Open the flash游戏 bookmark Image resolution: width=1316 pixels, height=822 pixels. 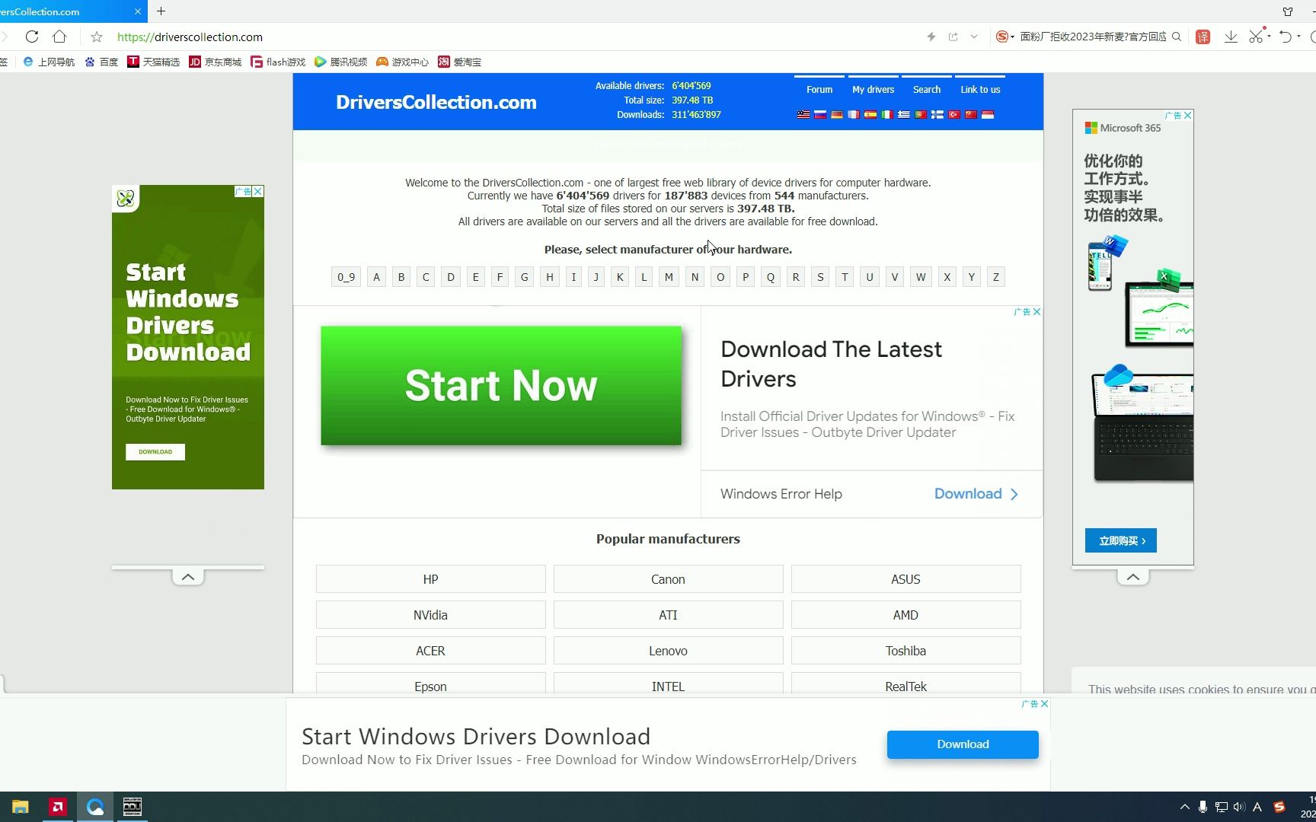[x=278, y=62]
